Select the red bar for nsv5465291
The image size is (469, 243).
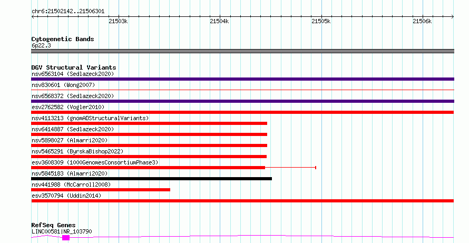pyautogui.click(x=149, y=157)
